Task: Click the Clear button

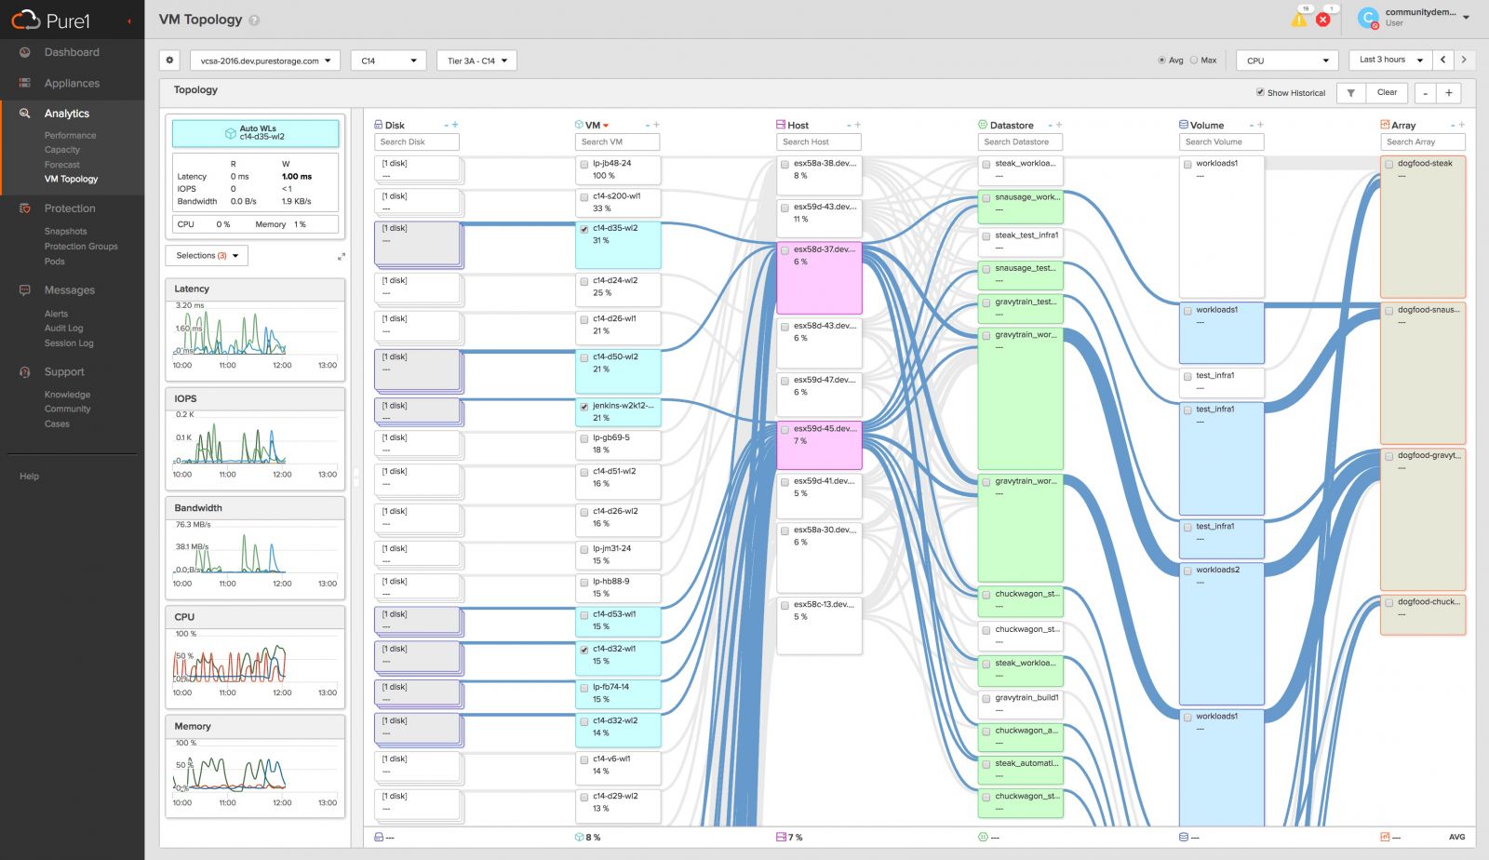Action: pyautogui.click(x=1387, y=93)
